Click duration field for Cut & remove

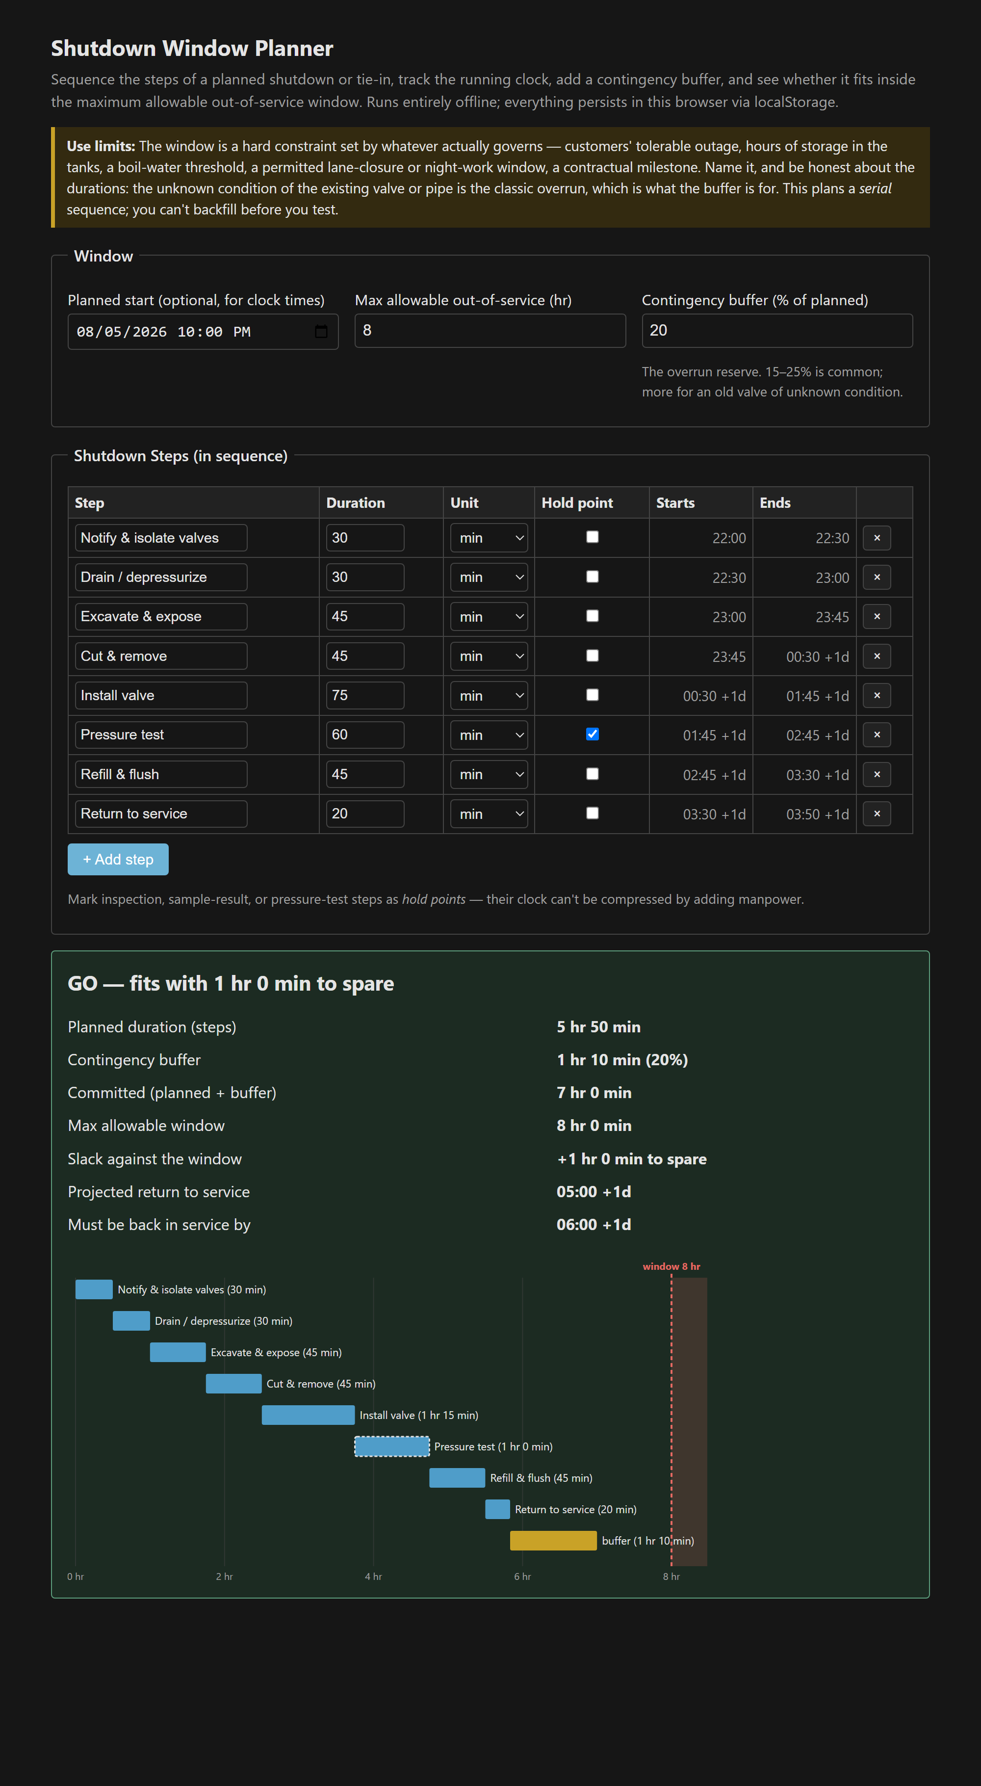pos(365,656)
